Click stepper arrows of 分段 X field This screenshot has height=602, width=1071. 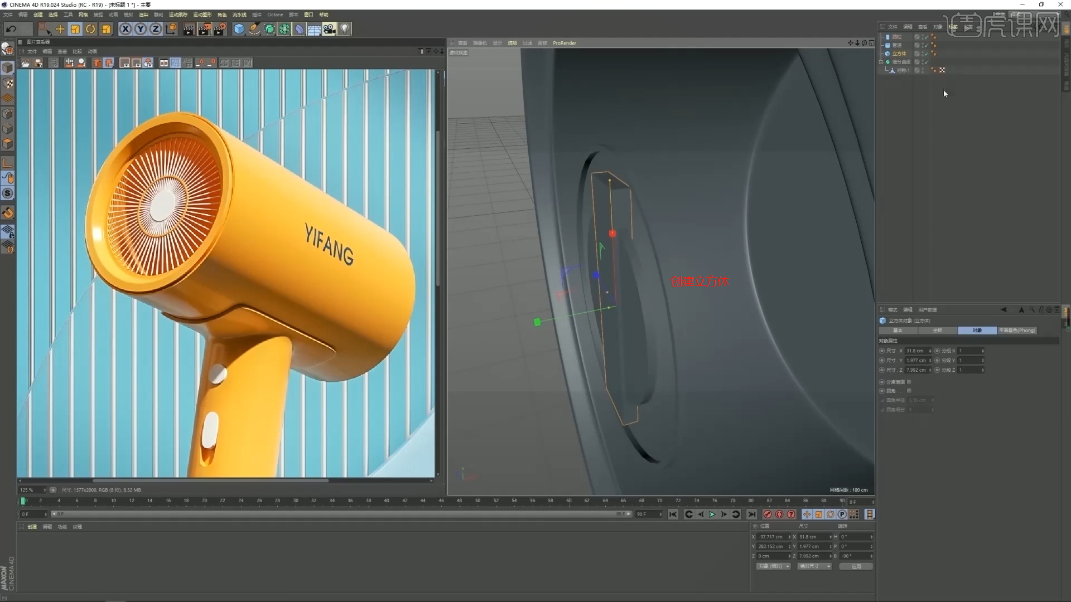[x=982, y=351]
